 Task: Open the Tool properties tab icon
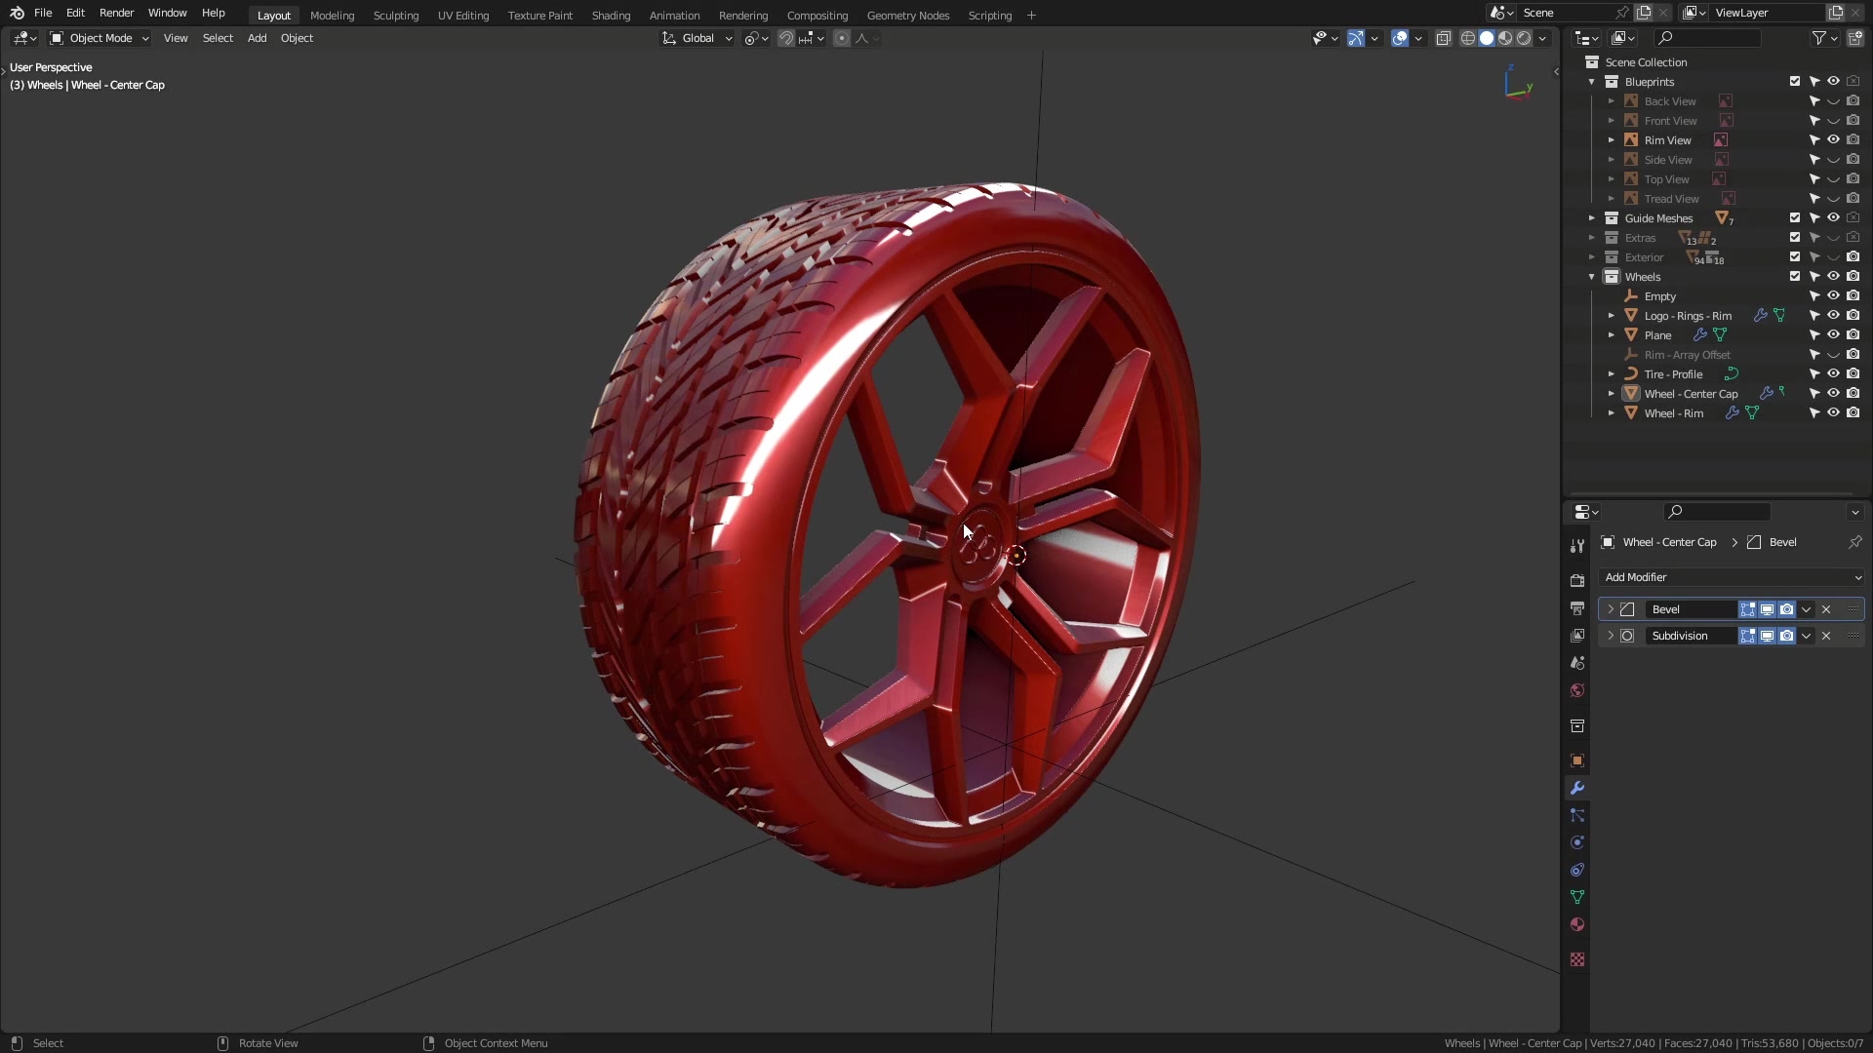(1577, 546)
